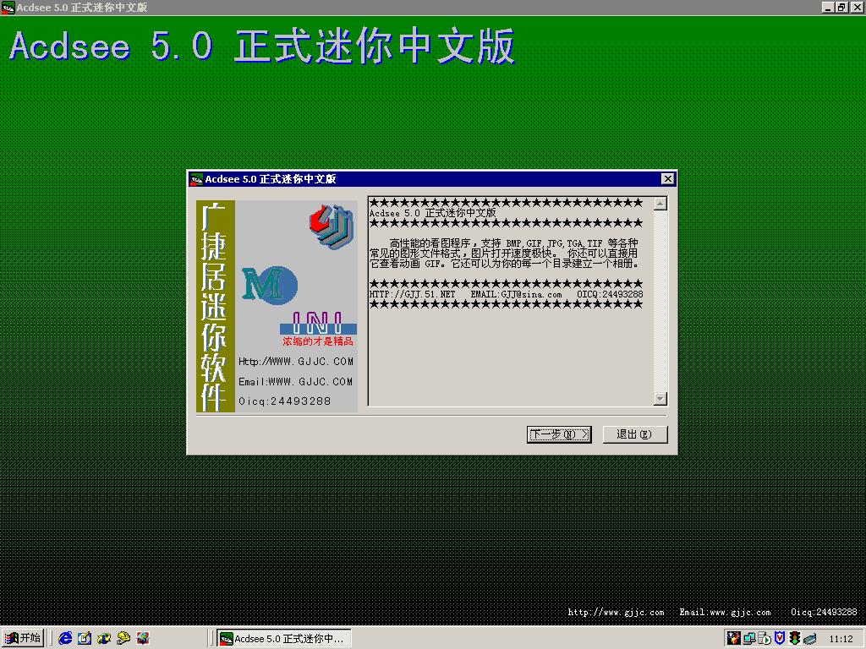866x649 pixels.
Task: Click the yellow hard hat quick launch icon
Action: tap(123, 638)
